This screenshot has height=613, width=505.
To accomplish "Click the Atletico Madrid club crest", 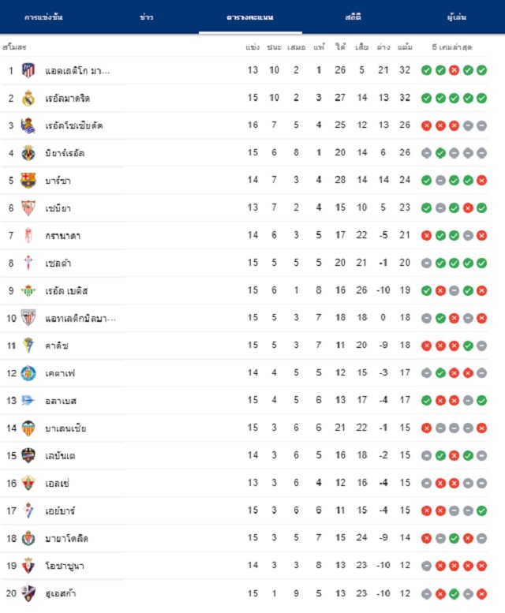I will pyautogui.click(x=28, y=70).
